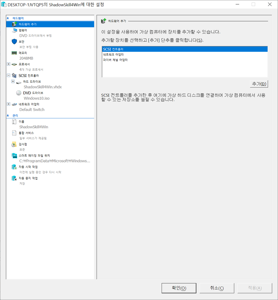This screenshot has height=300, width=278.
Task: Click the 일부 서비스가 제공됨 text
Action: tap(33, 138)
